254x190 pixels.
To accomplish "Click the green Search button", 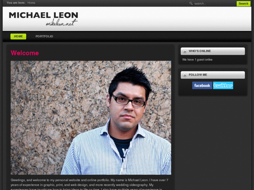I will pos(243,3).
